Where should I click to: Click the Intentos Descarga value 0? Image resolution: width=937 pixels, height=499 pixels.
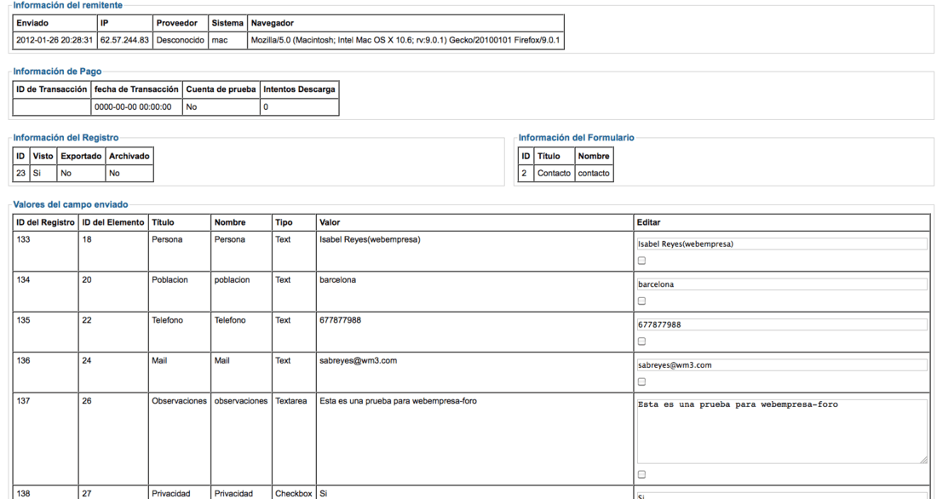[x=265, y=107]
